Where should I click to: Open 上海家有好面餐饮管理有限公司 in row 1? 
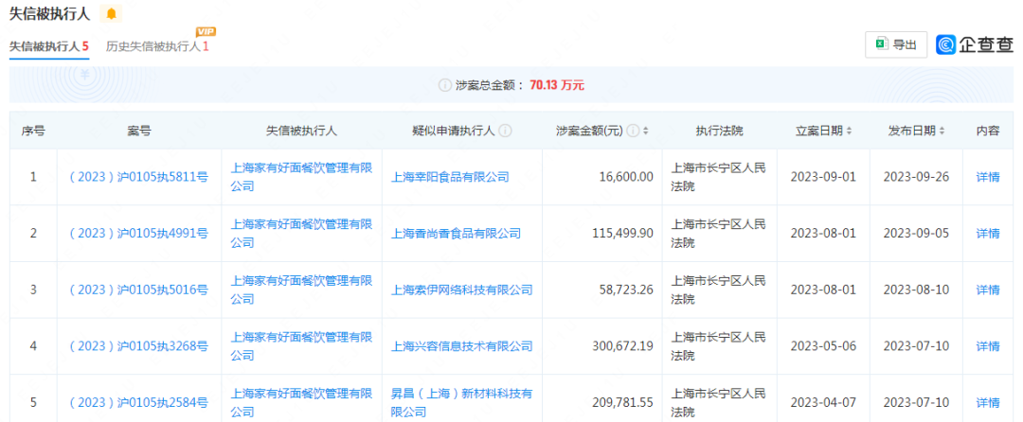pos(301,177)
